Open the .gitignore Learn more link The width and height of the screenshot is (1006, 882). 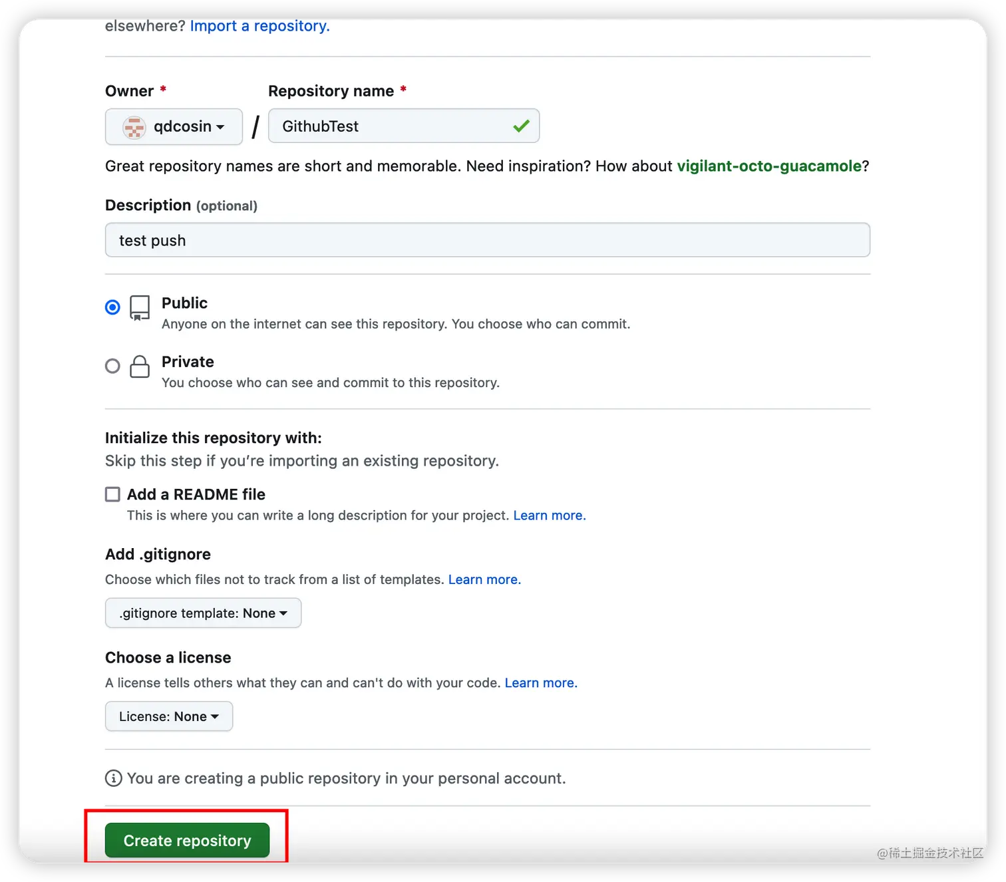click(x=484, y=579)
